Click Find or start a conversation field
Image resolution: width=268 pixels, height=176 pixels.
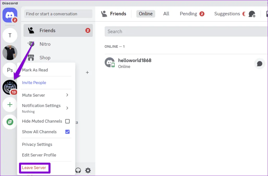click(x=58, y=14)
